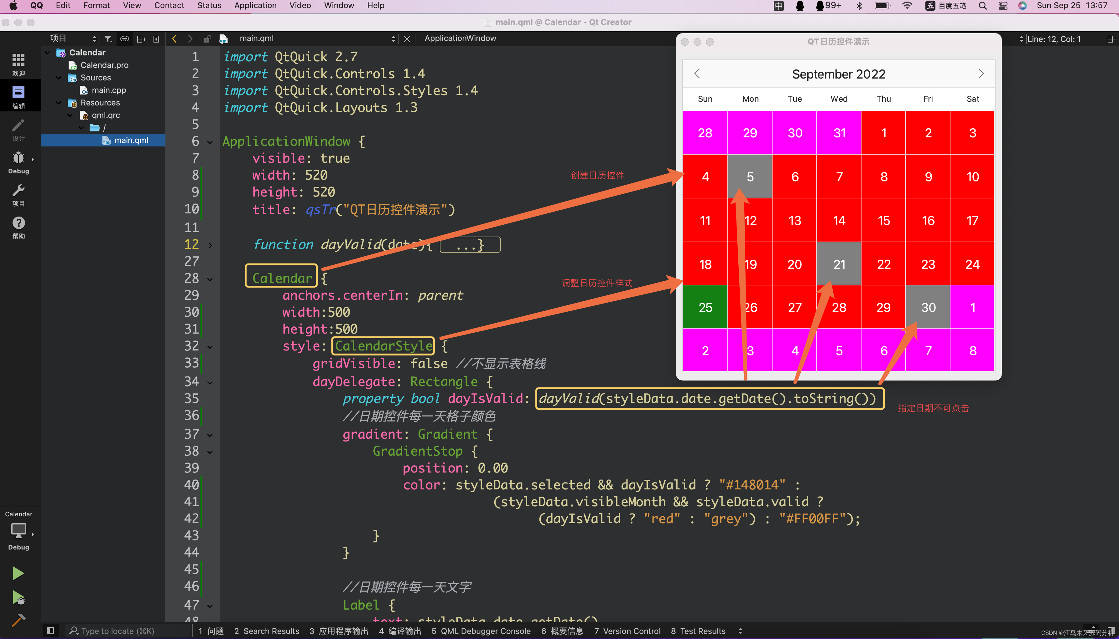The height and width of the screenshot is (639, 1119).
Task: Collapse the Sources folder in project tree
Action: pyautogui.click(x=59, y=78)
